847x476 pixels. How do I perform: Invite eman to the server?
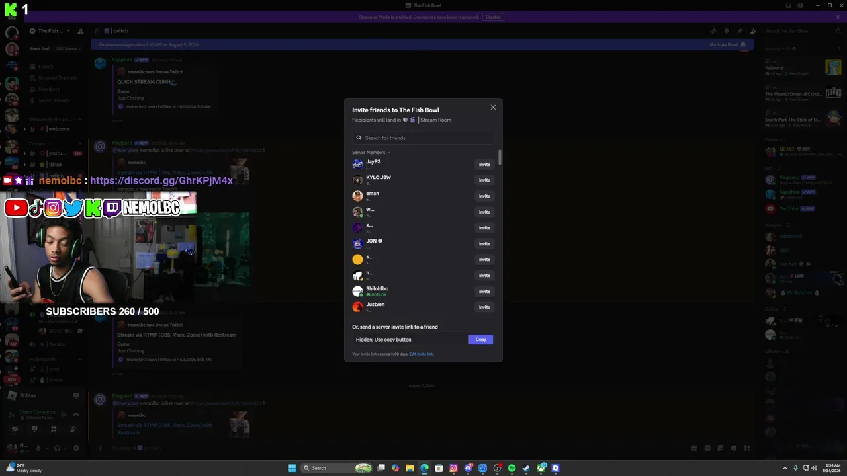[x=484, y=196]
